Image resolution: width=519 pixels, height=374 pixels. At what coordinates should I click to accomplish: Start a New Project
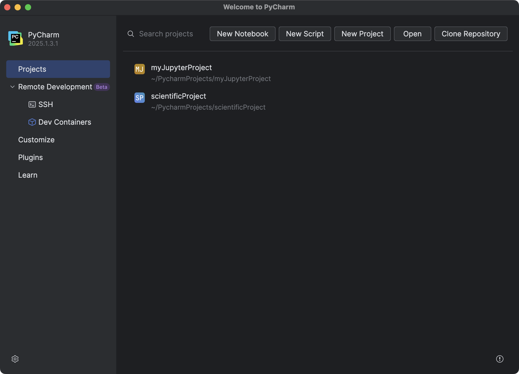tap(362, 34)
